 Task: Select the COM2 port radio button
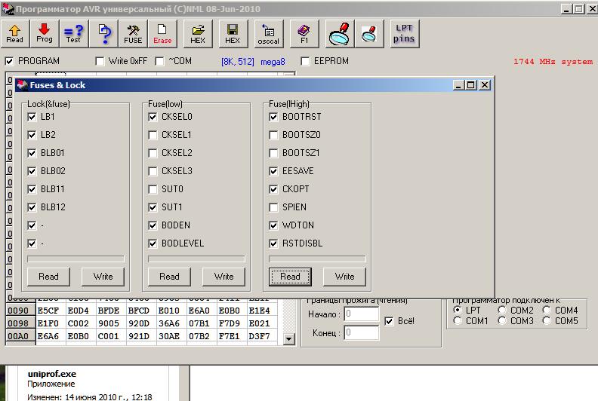pos(502,311)
